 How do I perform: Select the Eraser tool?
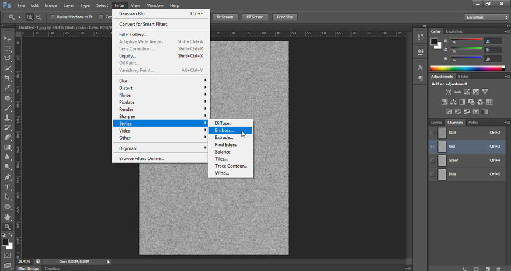pyautogui.click(x=7, y=137)
